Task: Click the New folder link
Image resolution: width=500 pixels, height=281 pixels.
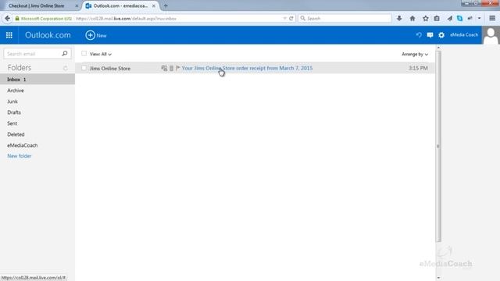Action: click(20, 156)
